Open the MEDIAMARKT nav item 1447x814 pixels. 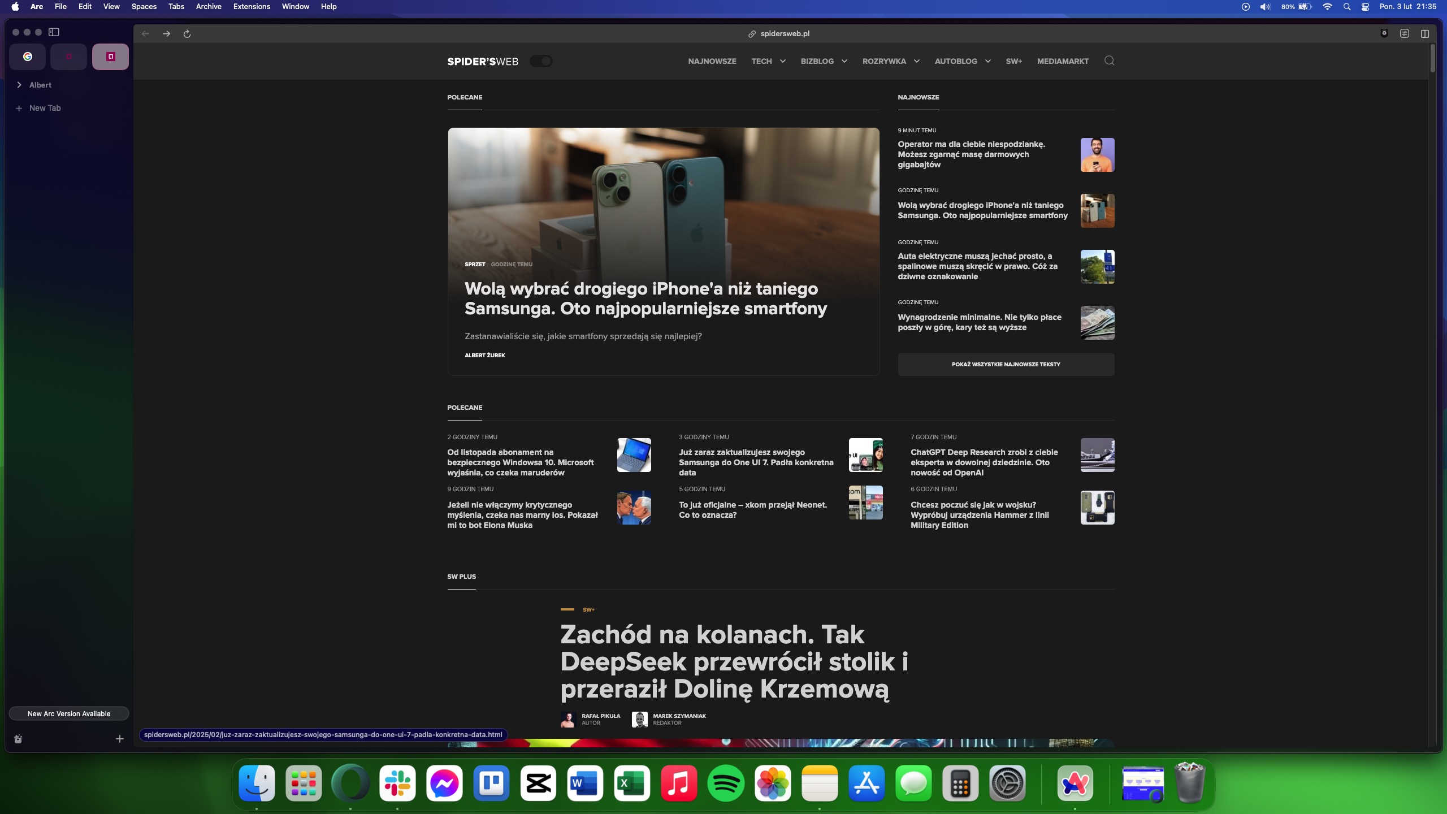pos(1063,61)
